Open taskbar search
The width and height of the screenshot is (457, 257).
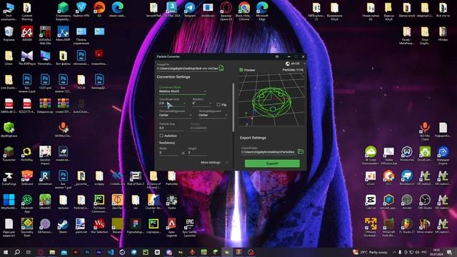(x=17, y=252)
